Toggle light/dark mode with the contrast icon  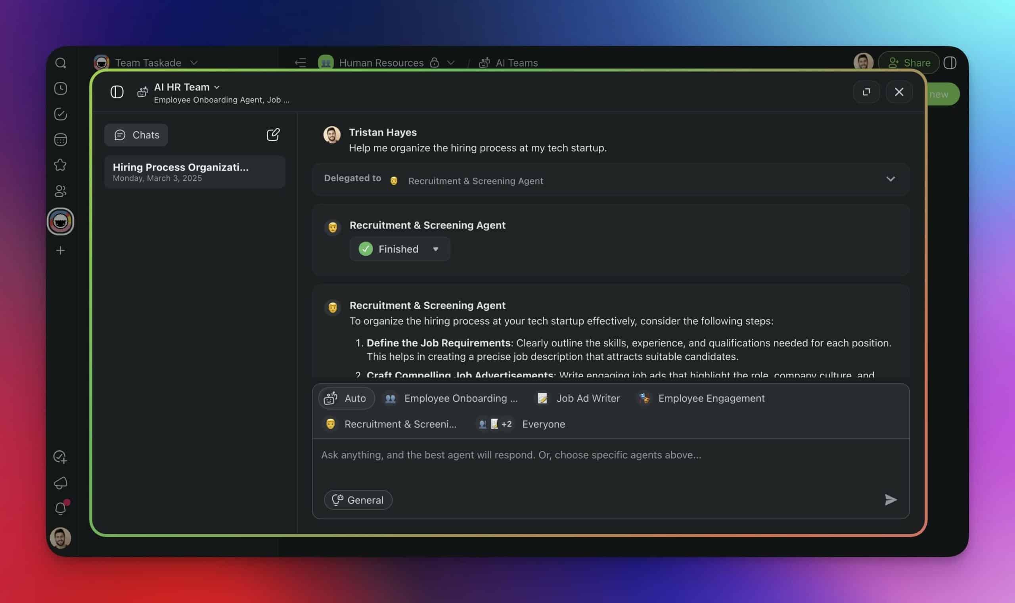pos(950,62)
